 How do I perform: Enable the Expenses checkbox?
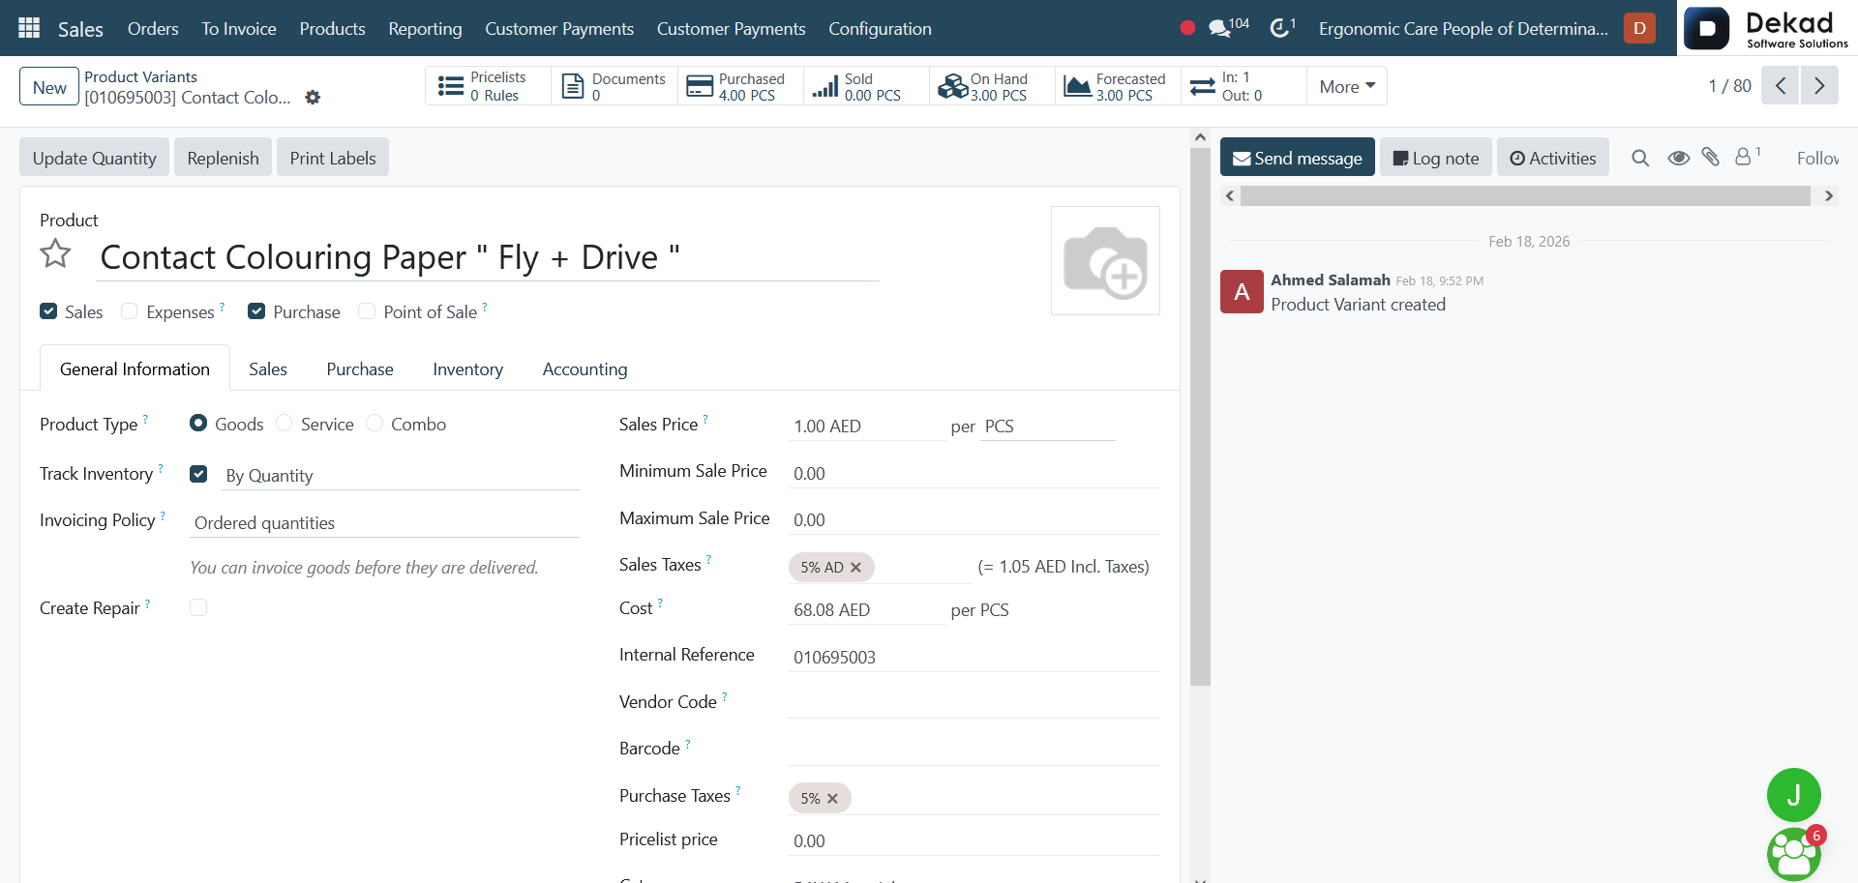(129, 311)
